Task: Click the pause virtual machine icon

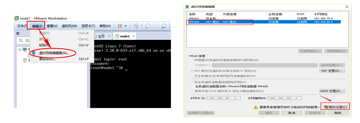Action: click(120, 26)
